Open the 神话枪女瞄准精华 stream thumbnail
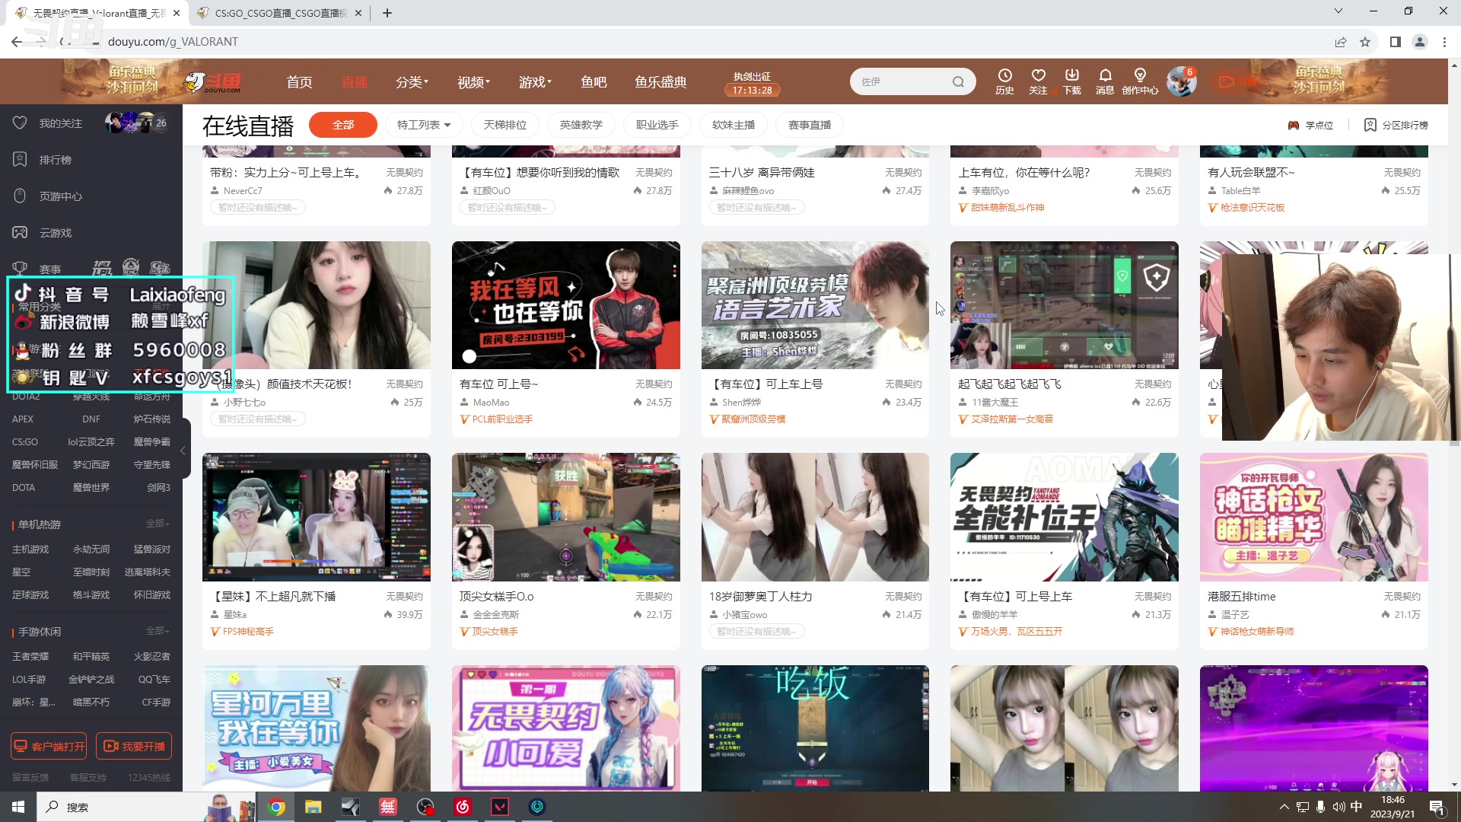The width and height of the screenshot is (1461, 822). (1314, 518)
